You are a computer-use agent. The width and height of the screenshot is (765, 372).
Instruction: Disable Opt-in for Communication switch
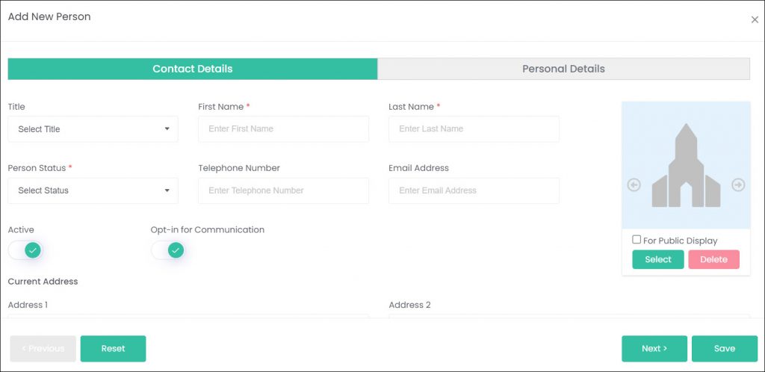(168, 250)
